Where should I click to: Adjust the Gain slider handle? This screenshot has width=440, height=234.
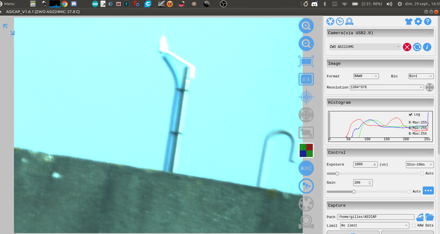[354, 191]
